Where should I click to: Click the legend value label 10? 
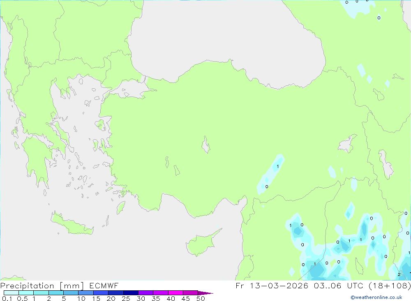click(81, 299)
